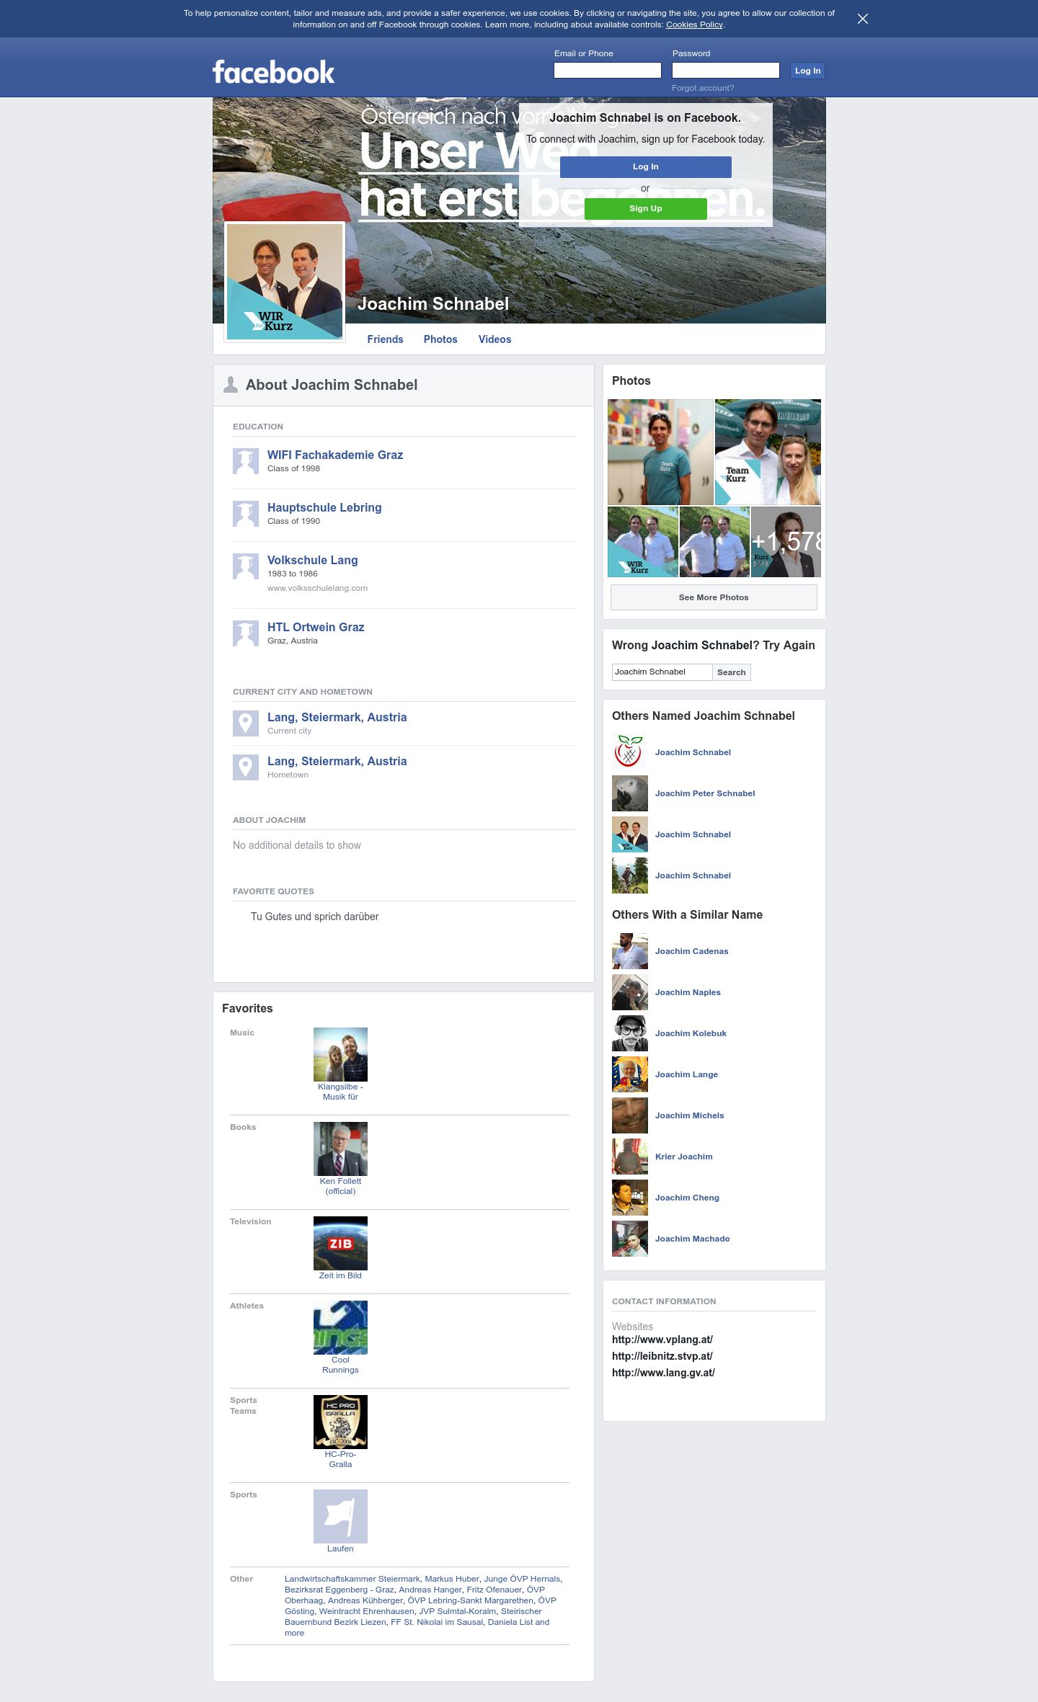This screenshot has height=1702, width=1038.
Task: Click the green Sign Up button
Action: 646,208
